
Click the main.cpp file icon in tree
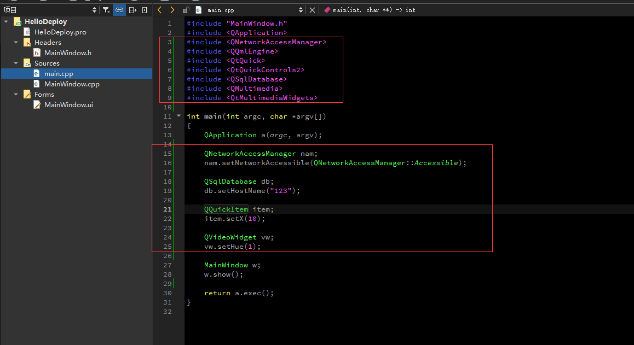[37, 73]
